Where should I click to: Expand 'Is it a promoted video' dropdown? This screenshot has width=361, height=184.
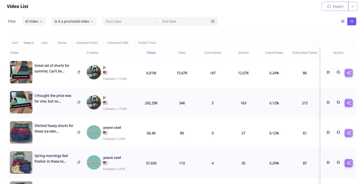pyautogui.click(x=74, y=21)
